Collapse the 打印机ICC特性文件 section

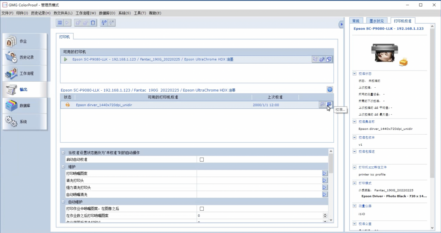pos(354,167)
